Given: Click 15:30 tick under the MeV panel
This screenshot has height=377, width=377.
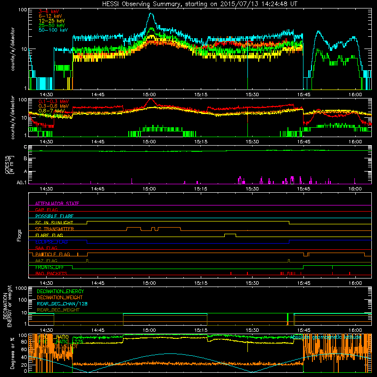Looking at the screenshot, I should tap(252, 142).
